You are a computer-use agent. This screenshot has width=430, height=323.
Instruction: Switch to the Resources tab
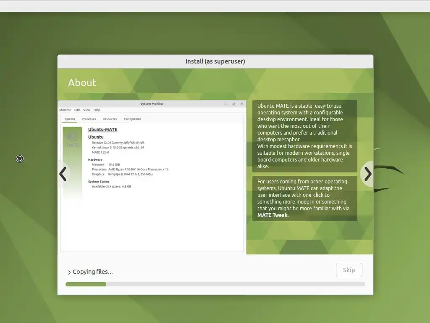tap(110, 119)
